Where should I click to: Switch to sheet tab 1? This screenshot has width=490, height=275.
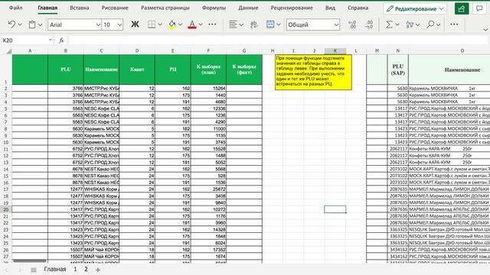tap(75, 269)
